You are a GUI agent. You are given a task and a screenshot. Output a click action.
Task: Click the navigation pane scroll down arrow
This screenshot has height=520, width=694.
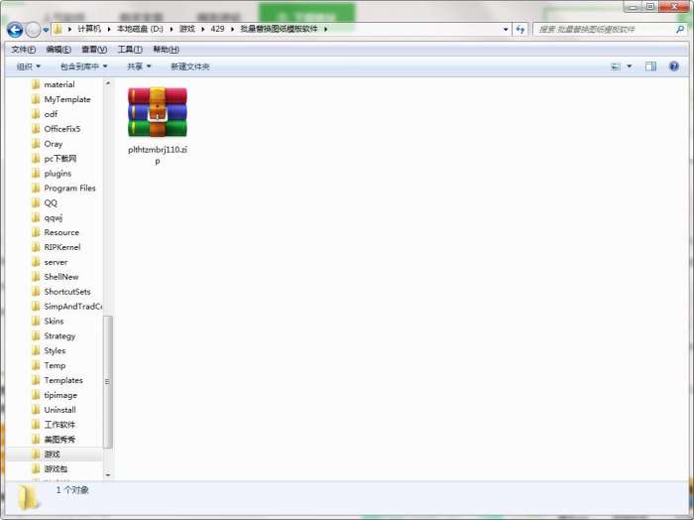pos(107,475)
